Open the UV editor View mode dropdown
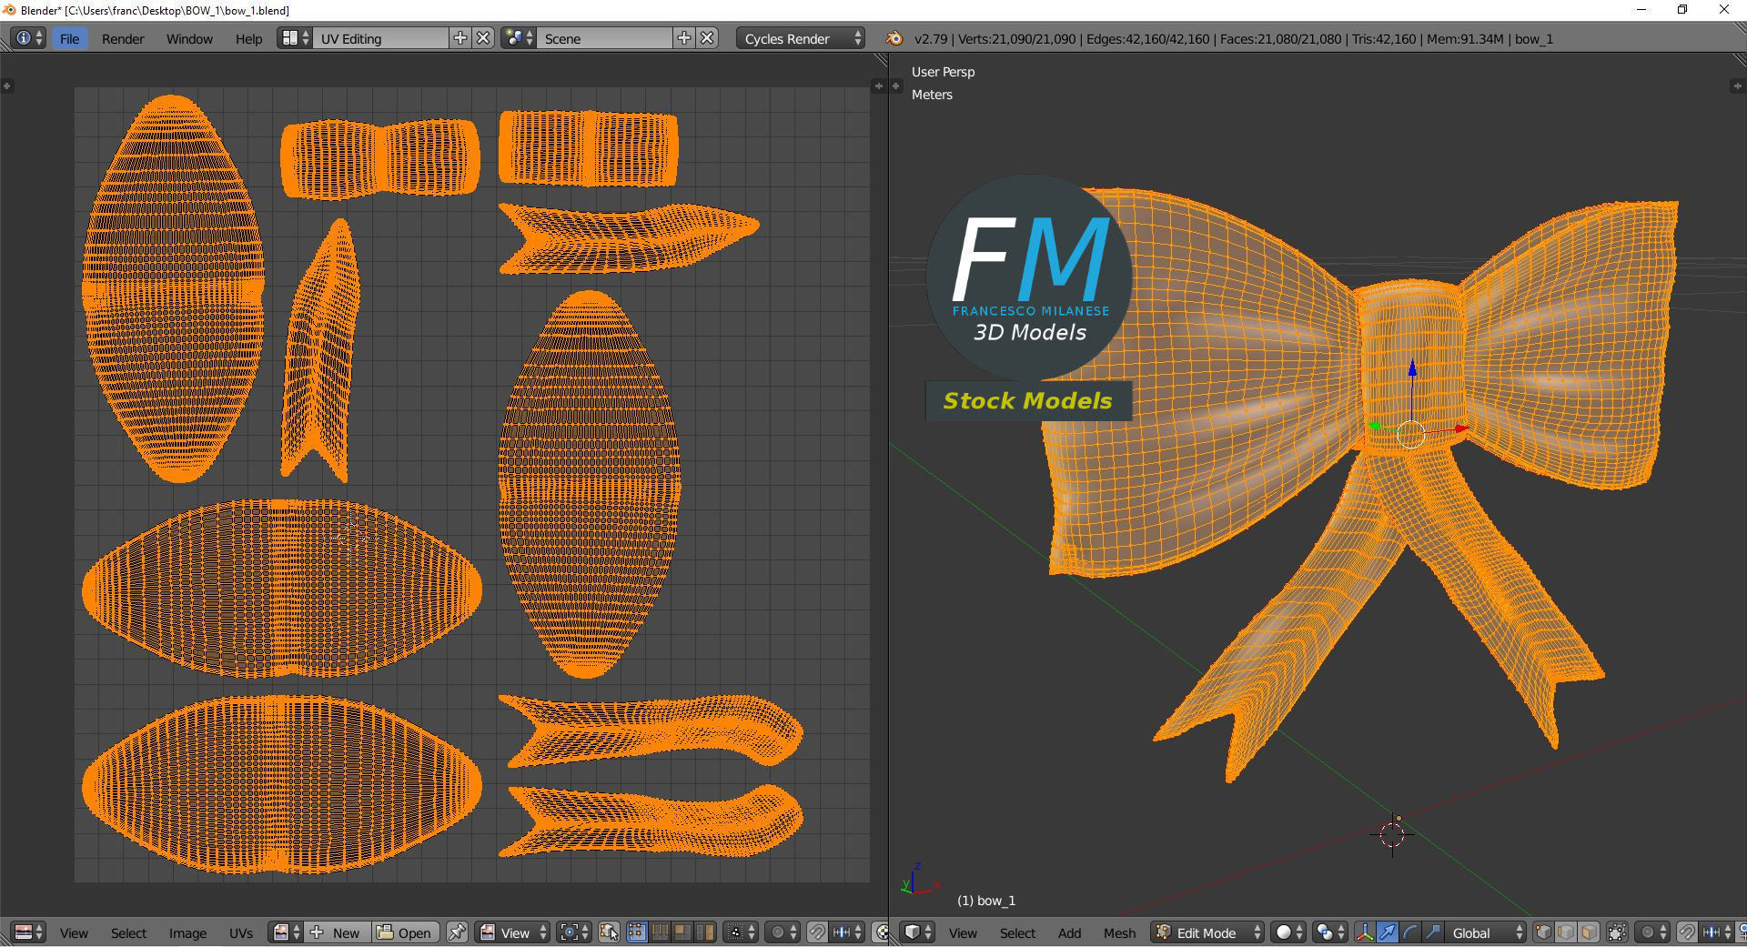 pos(512,932)
